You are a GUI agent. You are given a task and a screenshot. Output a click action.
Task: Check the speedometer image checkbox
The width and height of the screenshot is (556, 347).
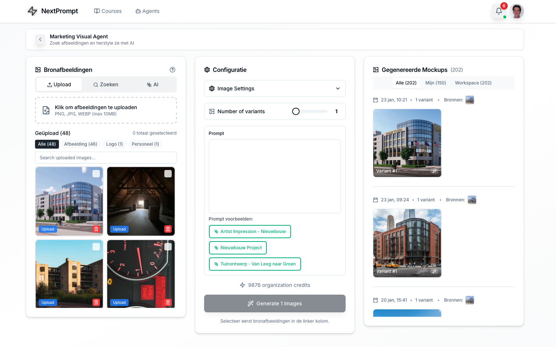[168, 247]
